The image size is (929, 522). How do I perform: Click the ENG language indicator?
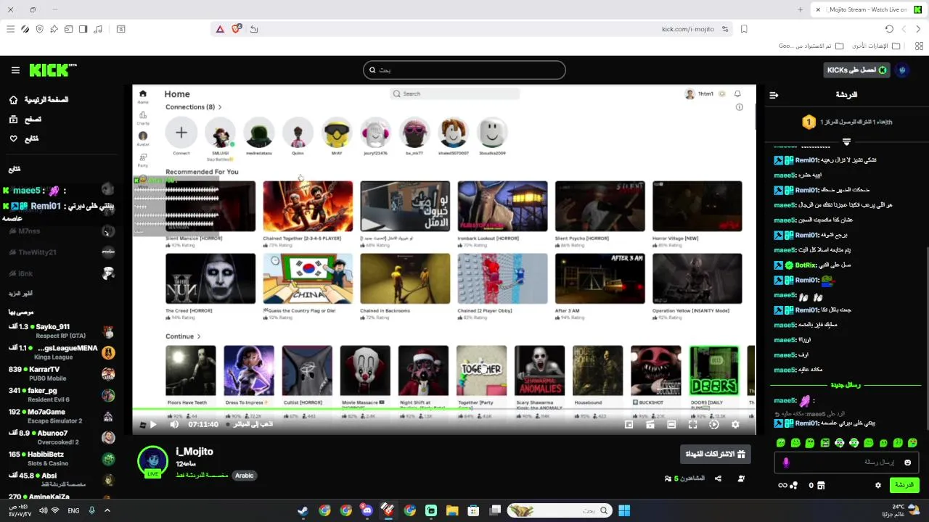[73, 510]
